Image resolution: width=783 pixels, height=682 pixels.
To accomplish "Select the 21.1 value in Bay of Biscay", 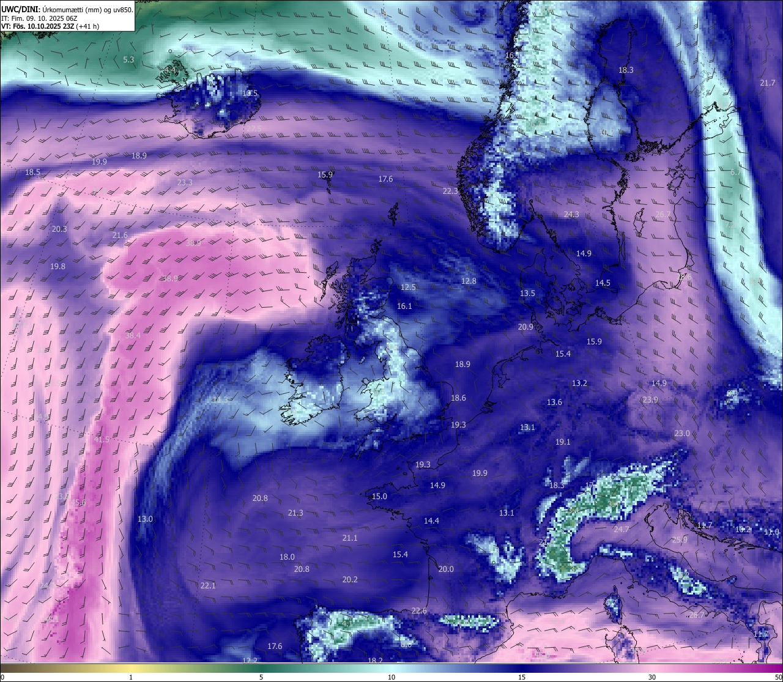I will [350, 538].
